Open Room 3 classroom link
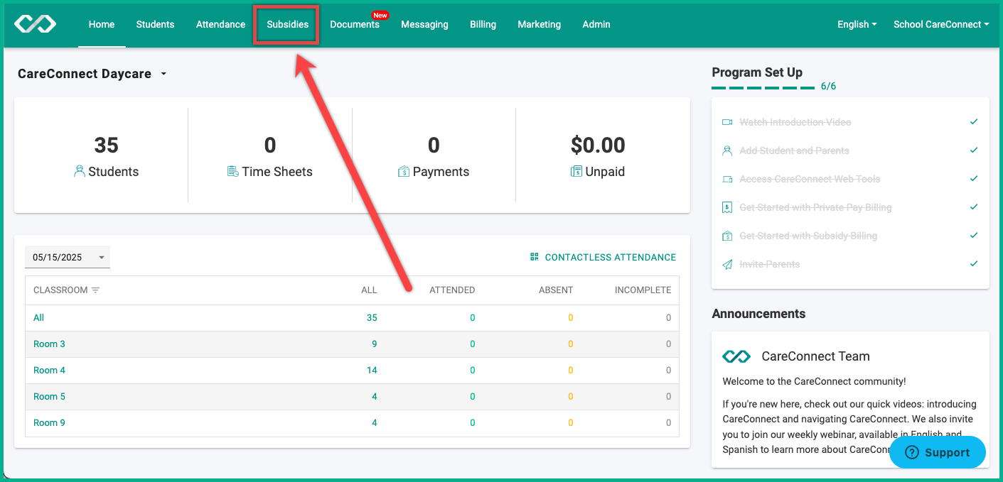This screenshot has height=482, width=1003. 49,344
